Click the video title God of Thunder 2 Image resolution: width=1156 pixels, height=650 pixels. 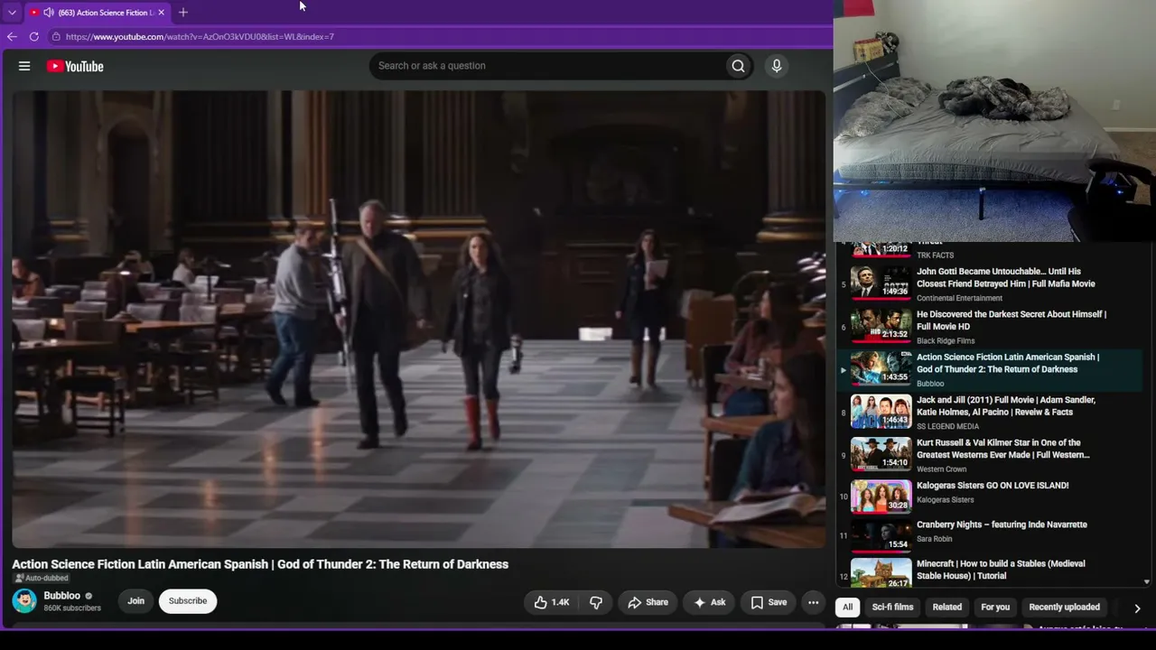[260, 564]
